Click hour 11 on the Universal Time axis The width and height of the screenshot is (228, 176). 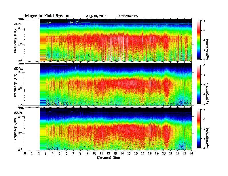[x=101, y=154]
